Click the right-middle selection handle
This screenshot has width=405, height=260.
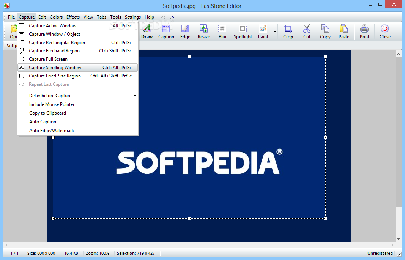325,138
